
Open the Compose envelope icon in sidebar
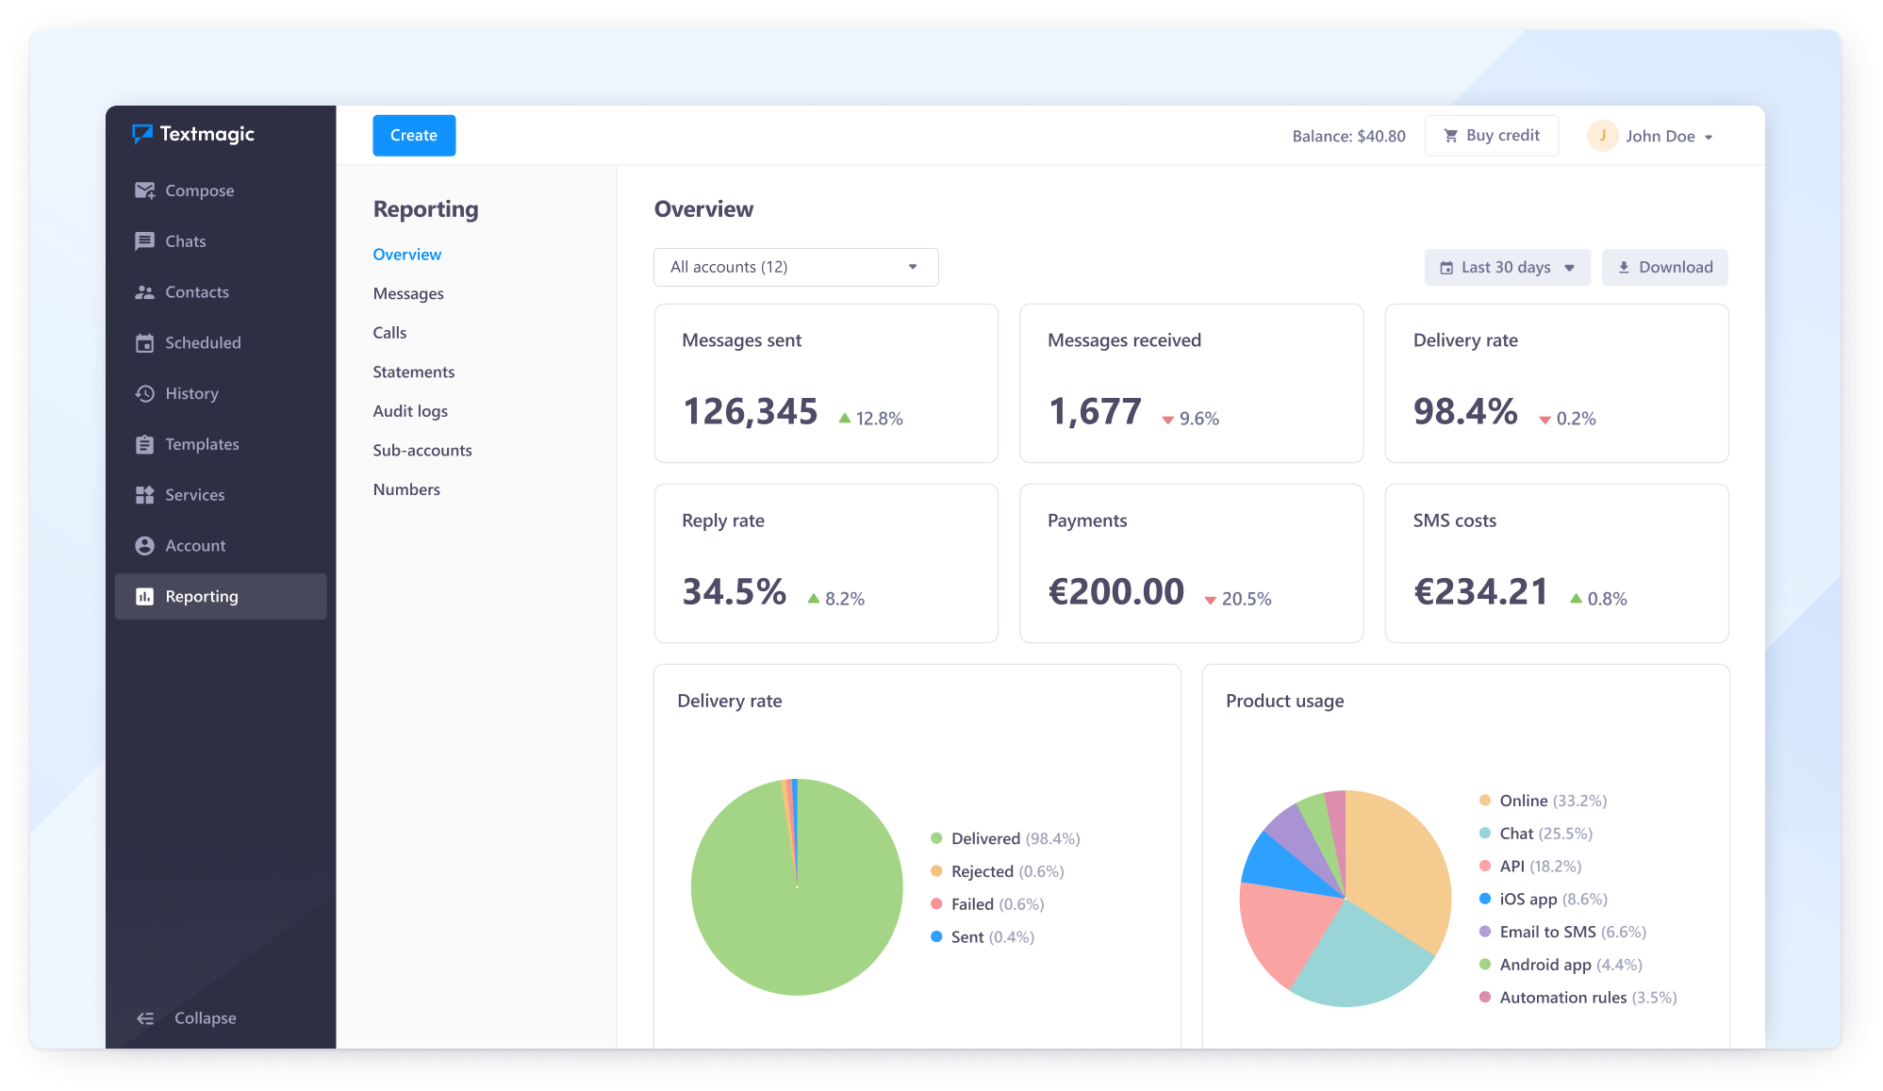coord(144,190)
